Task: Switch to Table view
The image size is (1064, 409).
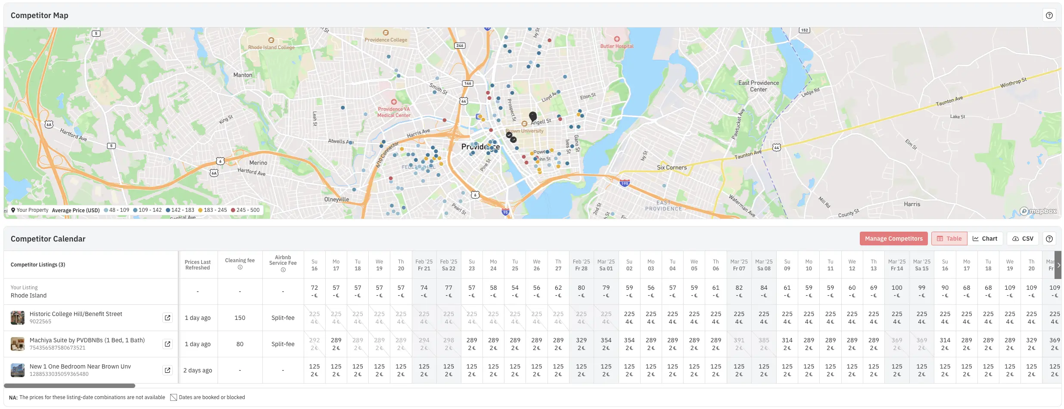Action: pyautogui.click(x=949, y=239)
